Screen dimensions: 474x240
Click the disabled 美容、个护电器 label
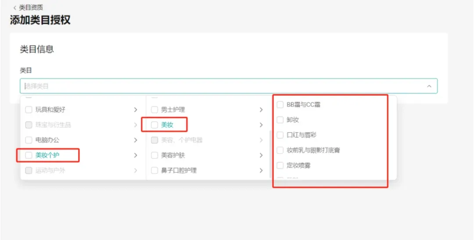coord(182,140)
